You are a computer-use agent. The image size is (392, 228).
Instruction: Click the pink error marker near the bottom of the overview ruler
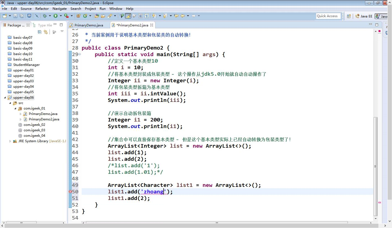[379, 202]
